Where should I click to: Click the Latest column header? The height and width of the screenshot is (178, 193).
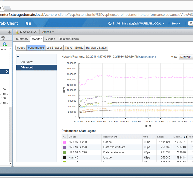(164, 137)
